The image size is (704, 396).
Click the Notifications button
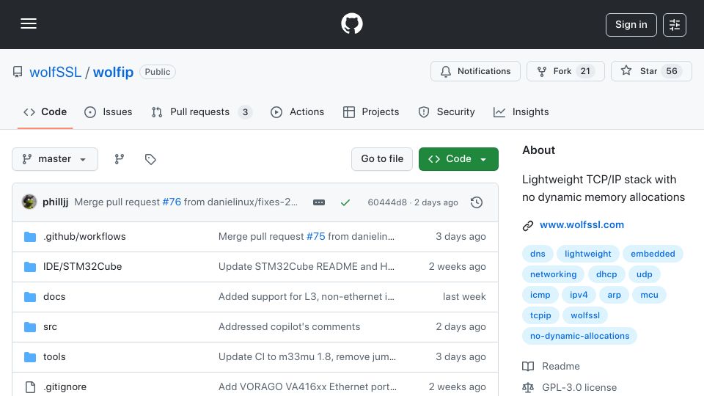click(x=475, y=71)
